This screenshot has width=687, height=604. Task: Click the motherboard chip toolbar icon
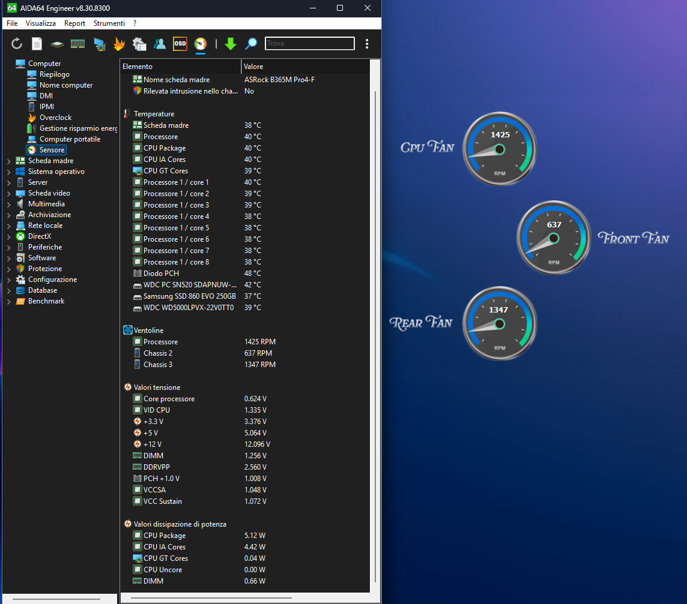coord(57,44)
